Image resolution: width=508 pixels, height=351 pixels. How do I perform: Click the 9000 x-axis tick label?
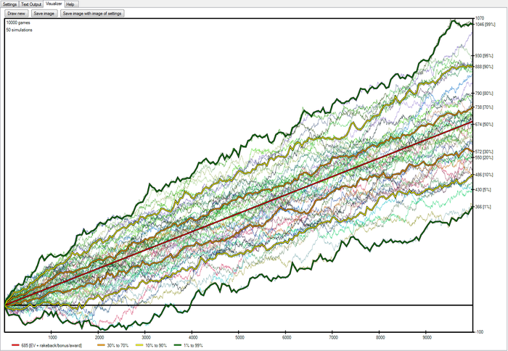tap(427, 337)
